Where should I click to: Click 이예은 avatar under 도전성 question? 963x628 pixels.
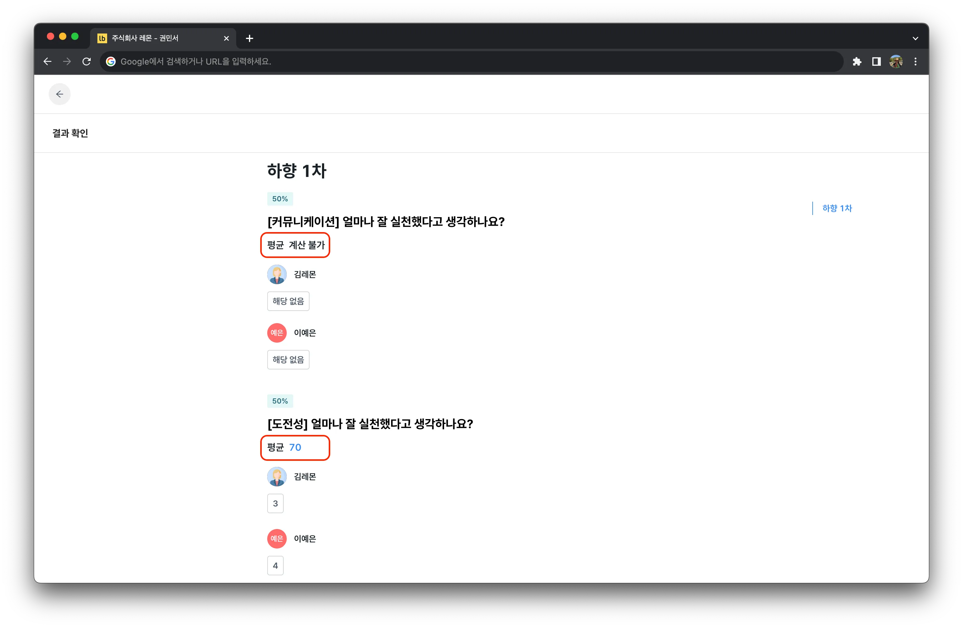[277, 538]
